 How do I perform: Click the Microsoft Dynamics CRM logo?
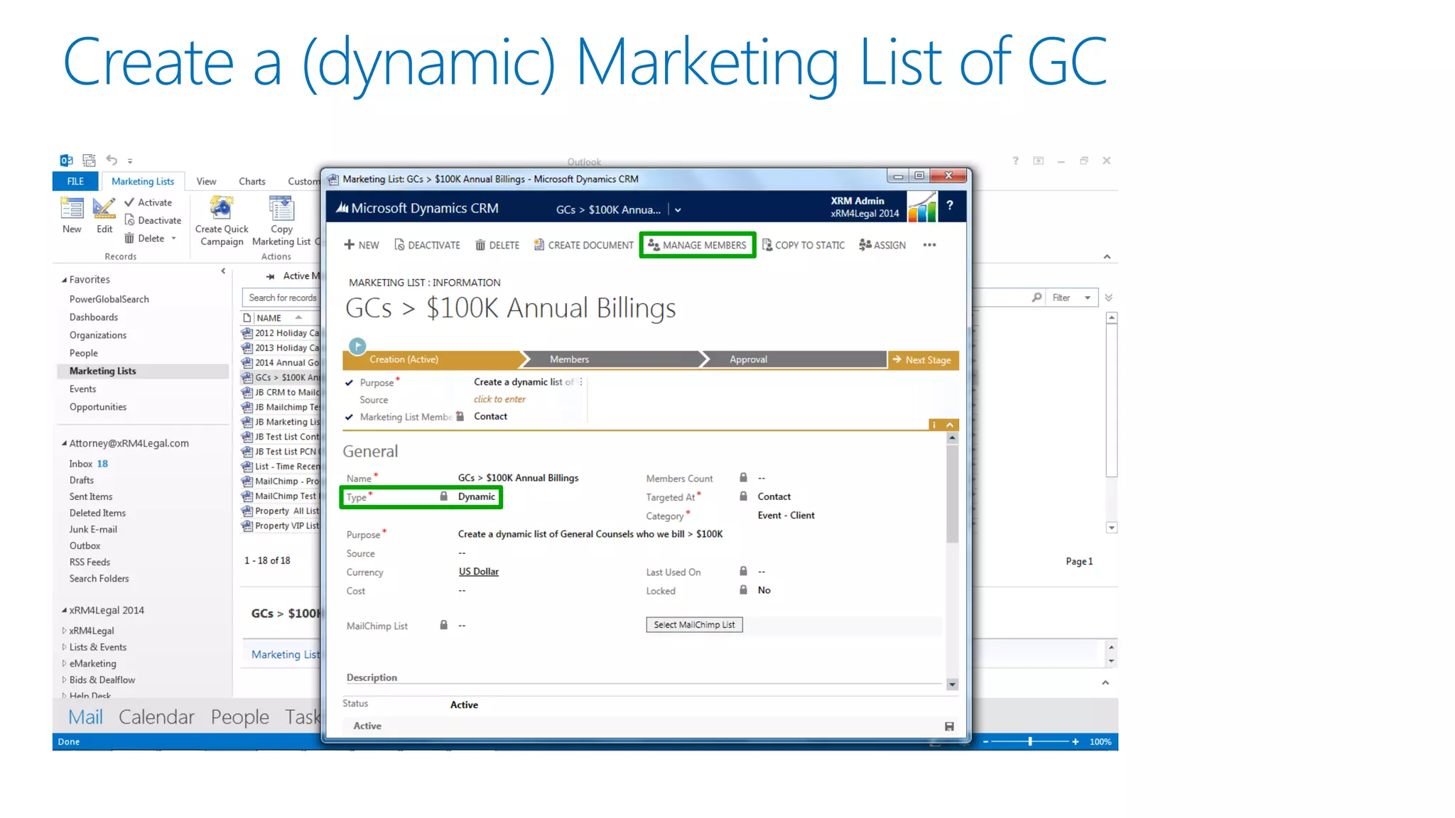(417, 208)
